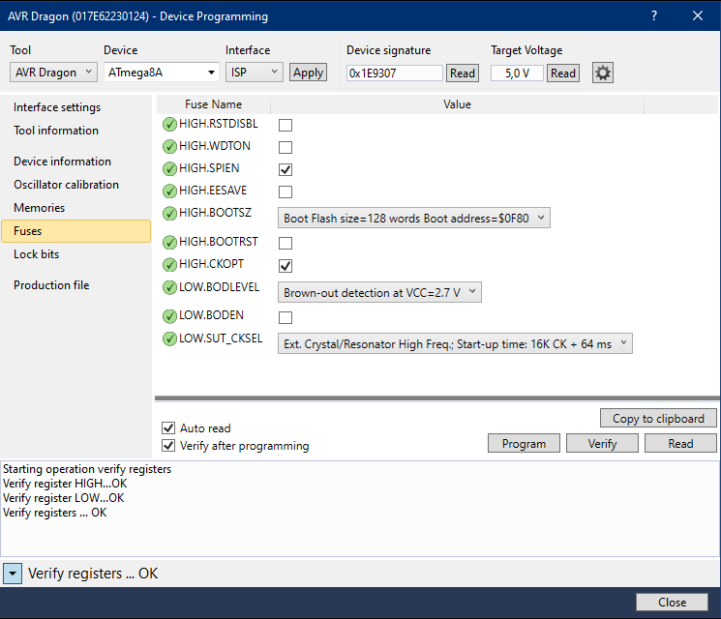Open Device information page
Viewport: 721px width, 619px height.
click(62, 162)
